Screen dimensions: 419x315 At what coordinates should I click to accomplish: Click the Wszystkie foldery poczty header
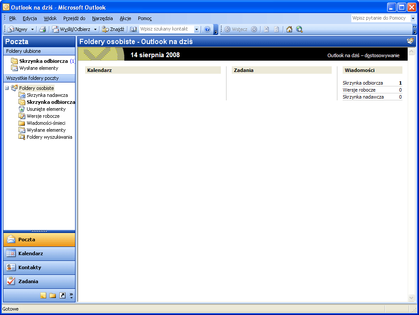pos(39,78)
